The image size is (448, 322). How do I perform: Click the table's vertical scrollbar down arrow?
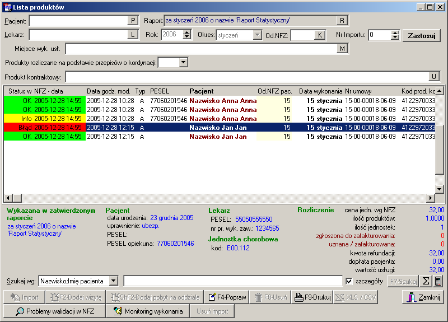click(x=440, y=189)
